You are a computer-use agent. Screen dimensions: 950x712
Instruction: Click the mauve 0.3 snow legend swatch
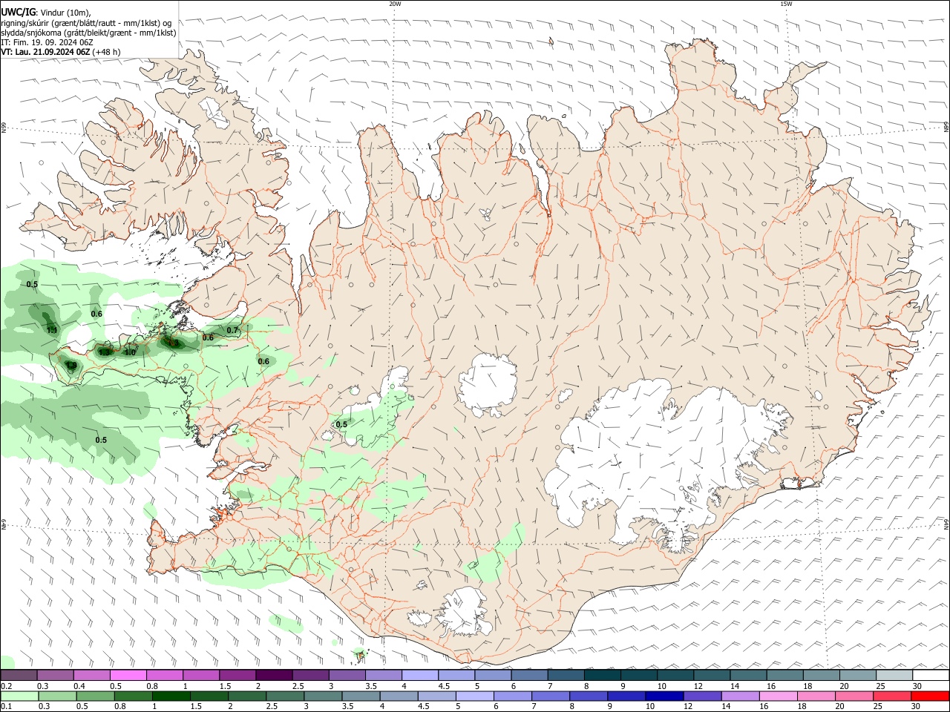pyautogui.click(x=54, y=675)
